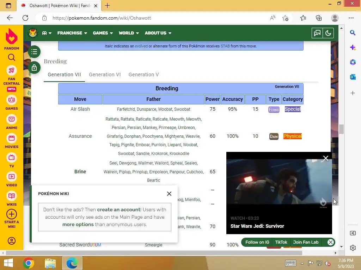Expand the FRANCHISE menu
Viewport: 361px width, 270px height.
point(72,33)
